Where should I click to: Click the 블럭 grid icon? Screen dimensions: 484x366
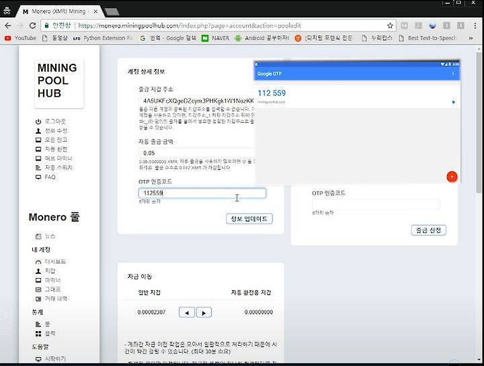pyautogui.click(x=38, y=333)
